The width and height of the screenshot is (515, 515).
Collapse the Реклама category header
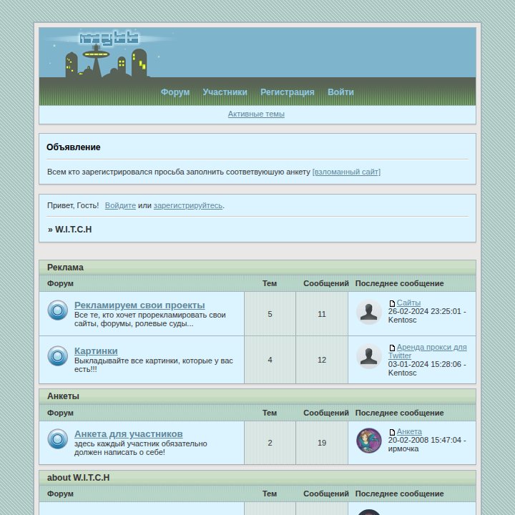point(257,268)
